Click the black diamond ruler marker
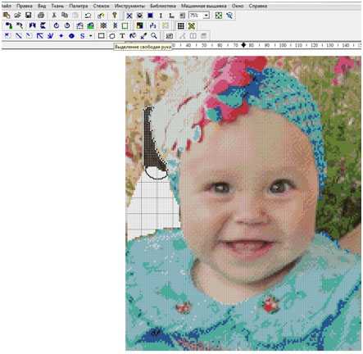 point(243,45)
